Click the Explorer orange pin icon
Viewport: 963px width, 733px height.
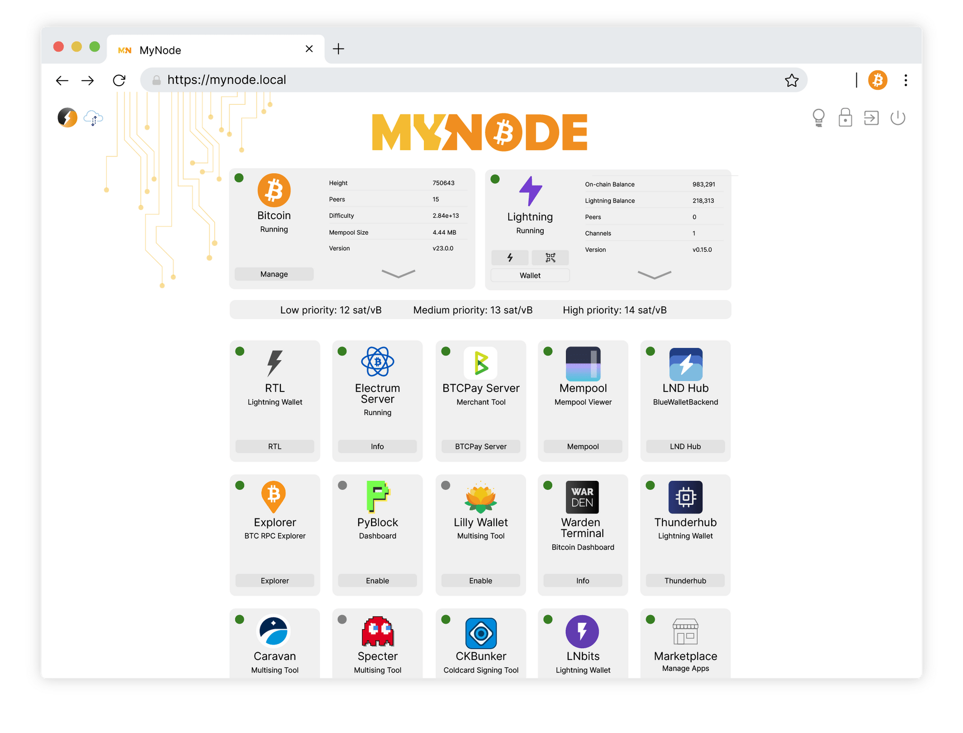pyautogui.click(x=274, y=497)
